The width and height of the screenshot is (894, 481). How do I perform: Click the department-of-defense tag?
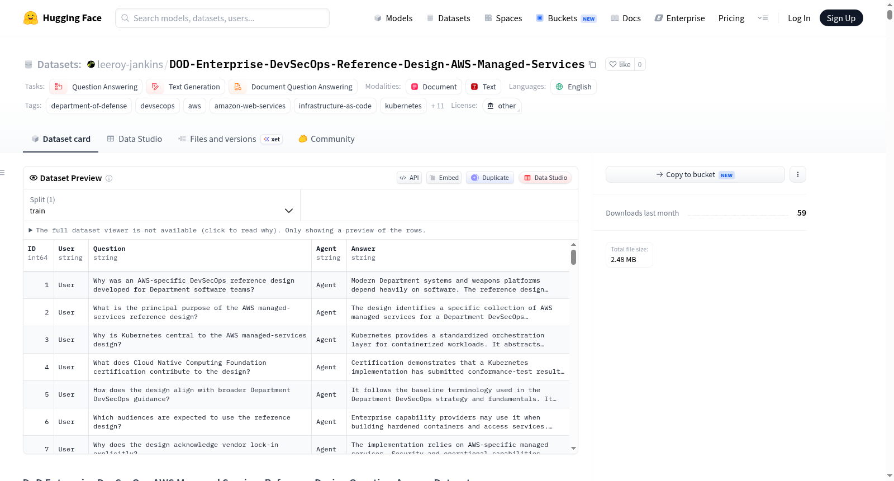89,106
